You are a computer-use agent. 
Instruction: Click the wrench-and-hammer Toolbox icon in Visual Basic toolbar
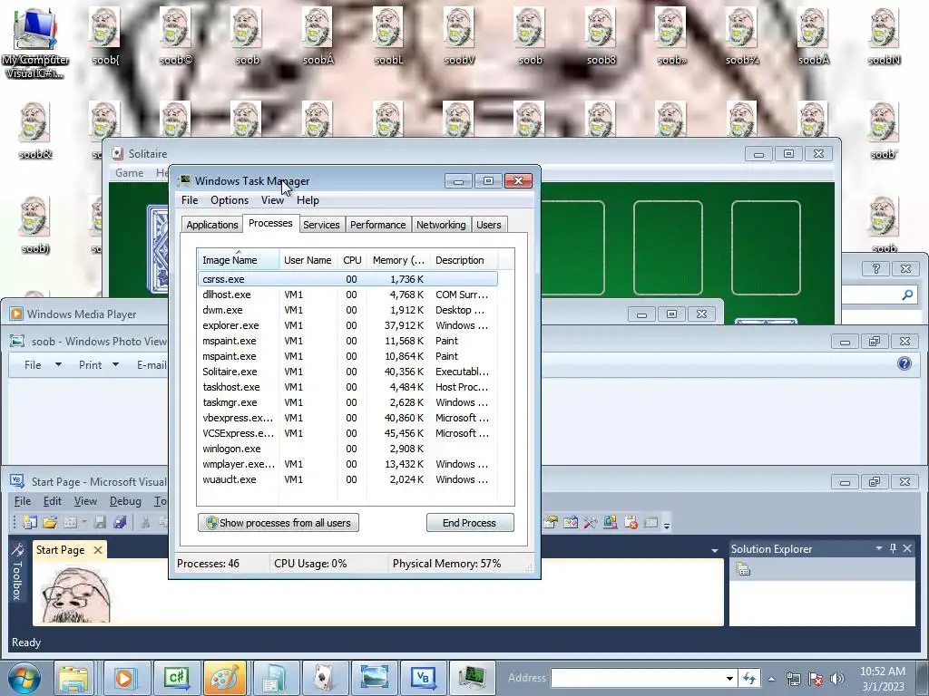(590, 522)
